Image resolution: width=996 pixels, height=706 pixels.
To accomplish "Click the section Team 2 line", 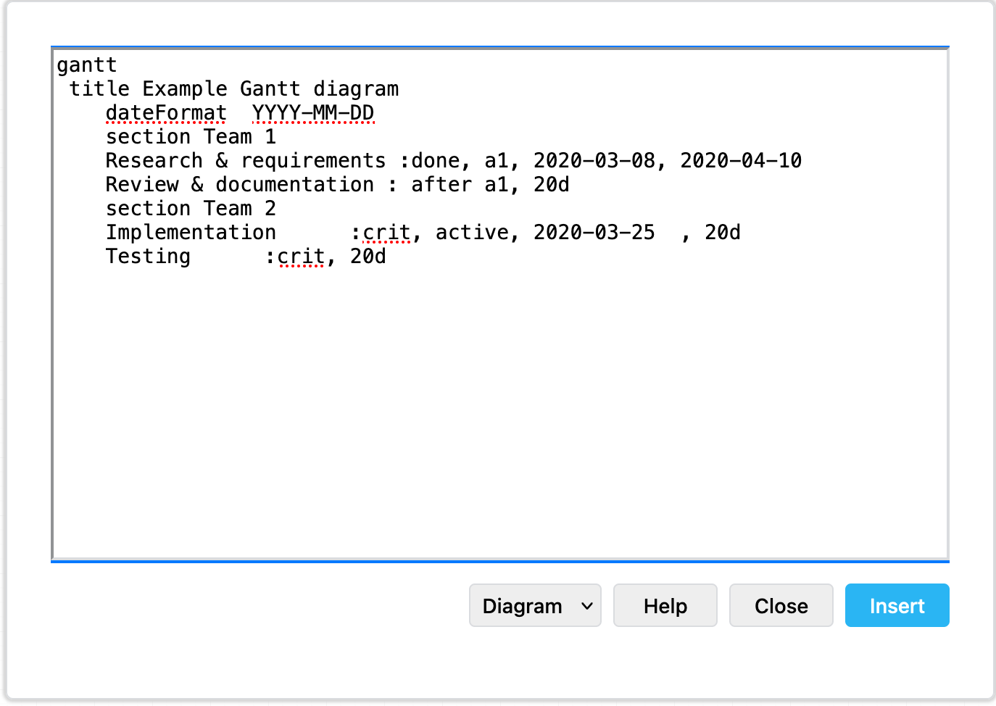I will tap(190, 208).
